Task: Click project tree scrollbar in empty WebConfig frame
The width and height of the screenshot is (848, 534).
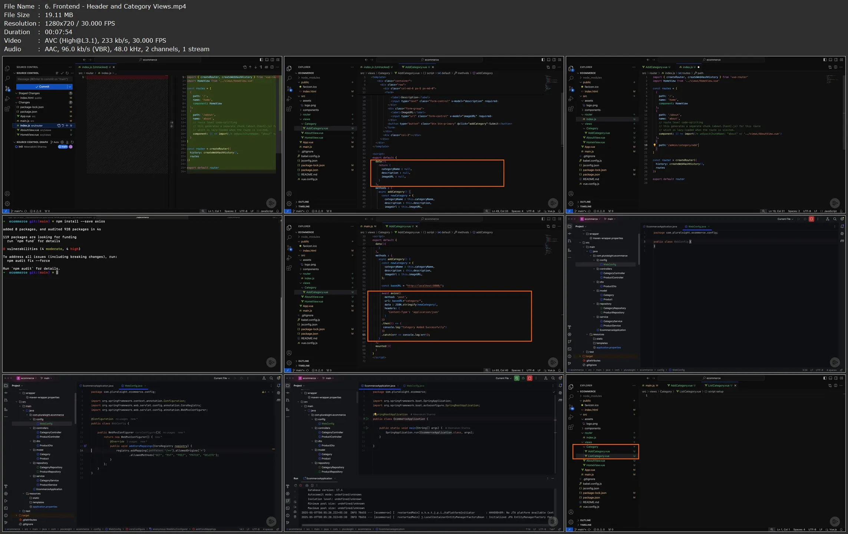Action: pyautogui.click(x=639, y=249)
